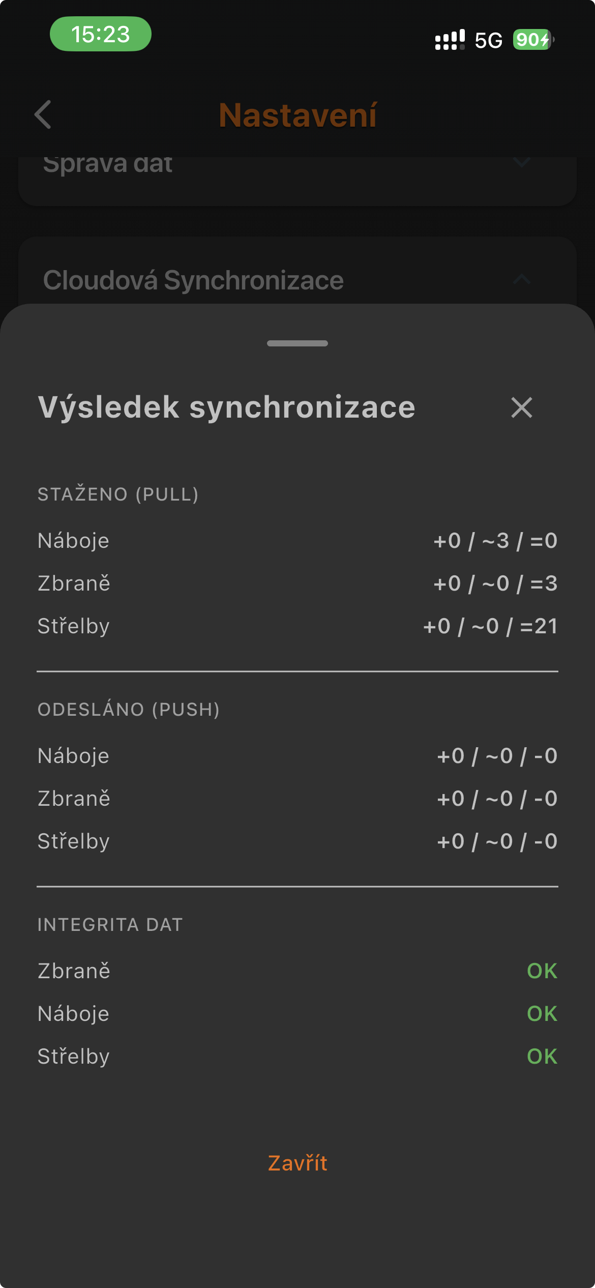
Task: Tap the green 15:23 time pill
Action: 101,34
